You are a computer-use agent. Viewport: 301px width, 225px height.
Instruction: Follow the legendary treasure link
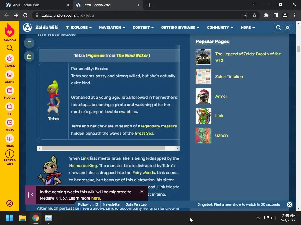tap(159, 126)
